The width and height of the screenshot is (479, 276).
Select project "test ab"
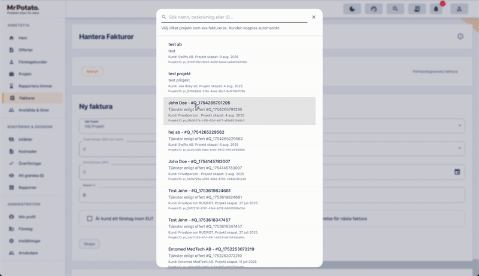click(x=239, y=53)
